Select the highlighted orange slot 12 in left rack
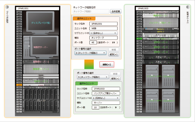 tap(19, 85)
